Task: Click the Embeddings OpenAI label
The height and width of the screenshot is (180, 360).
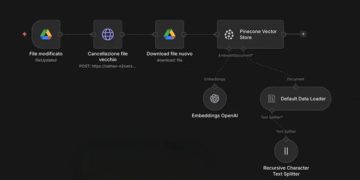Action: coord(215,116)
